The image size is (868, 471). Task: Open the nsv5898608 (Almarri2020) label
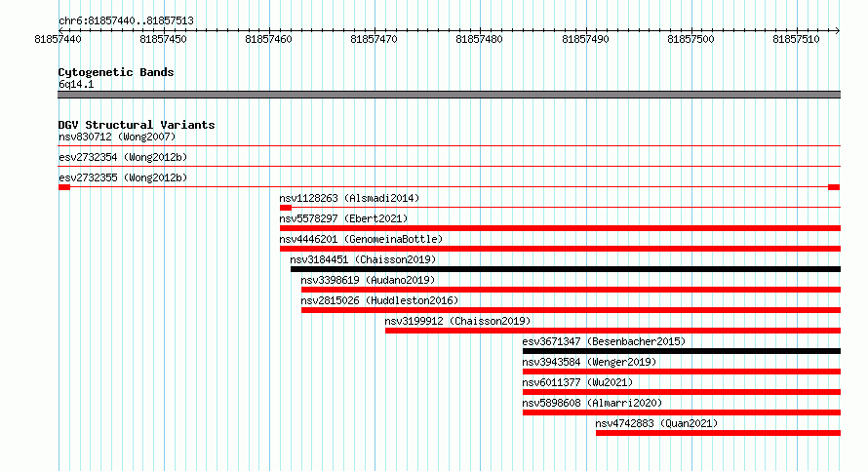pyautogui.click(x=592, y=403)
